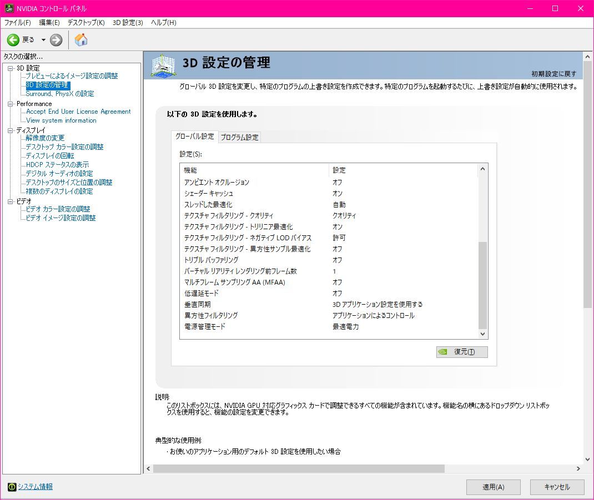This screenshot has height=500, width=594.
Task: Select デジタル オーディオの設定
Action: click(x=59, y=174)
